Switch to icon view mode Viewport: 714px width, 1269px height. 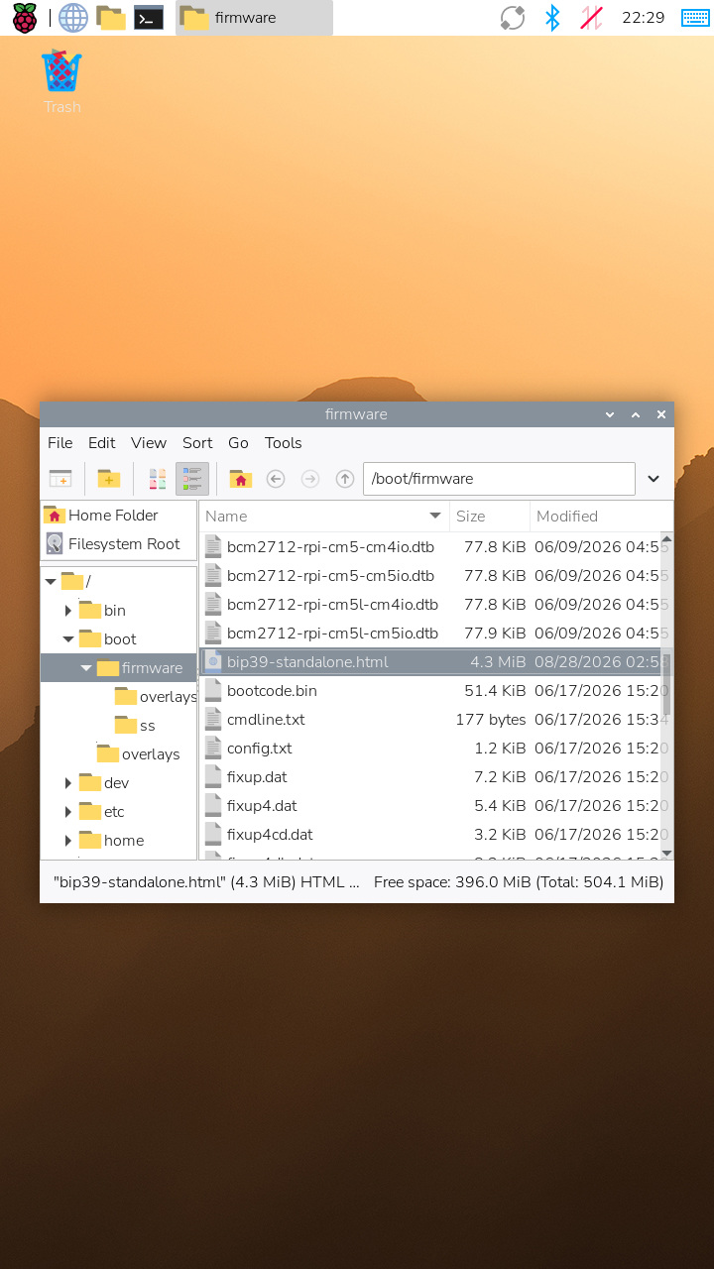[x=157, y=479]
